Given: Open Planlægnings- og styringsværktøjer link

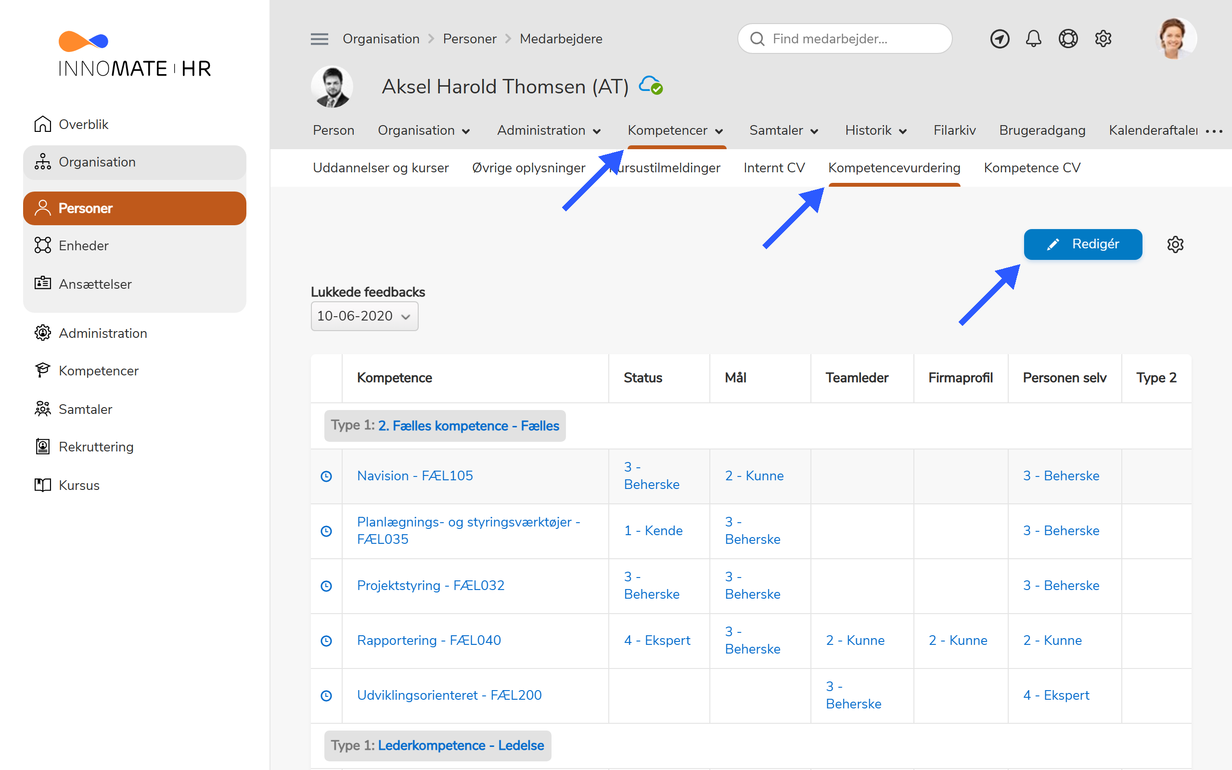Looking at the screenshot, I should click(468, 531).
